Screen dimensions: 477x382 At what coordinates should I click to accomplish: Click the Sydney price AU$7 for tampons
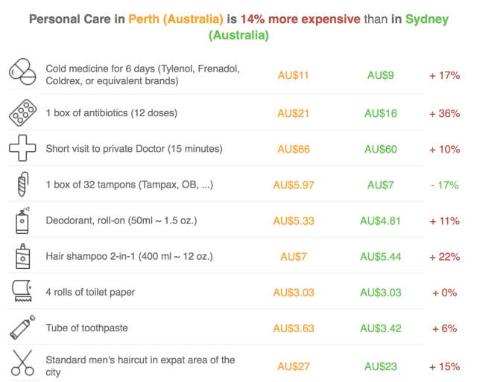(x=380, y=185)
